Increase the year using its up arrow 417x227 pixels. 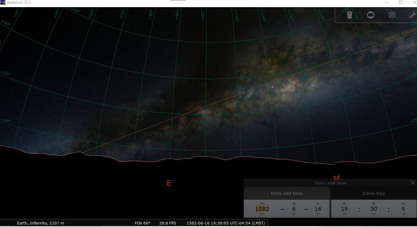pos(262,204)
